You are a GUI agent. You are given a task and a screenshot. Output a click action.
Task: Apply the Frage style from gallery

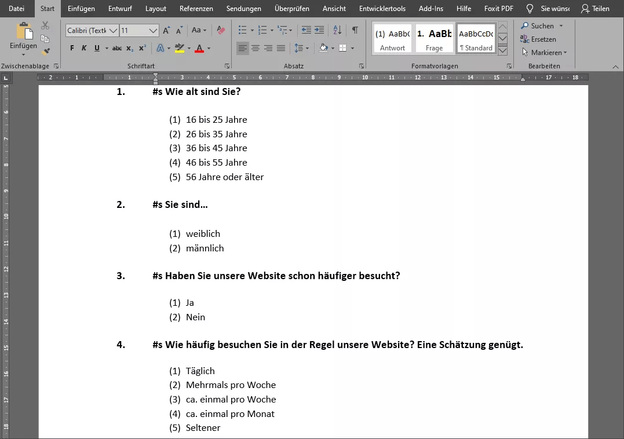pyautogui.click(x=434, y=38)
